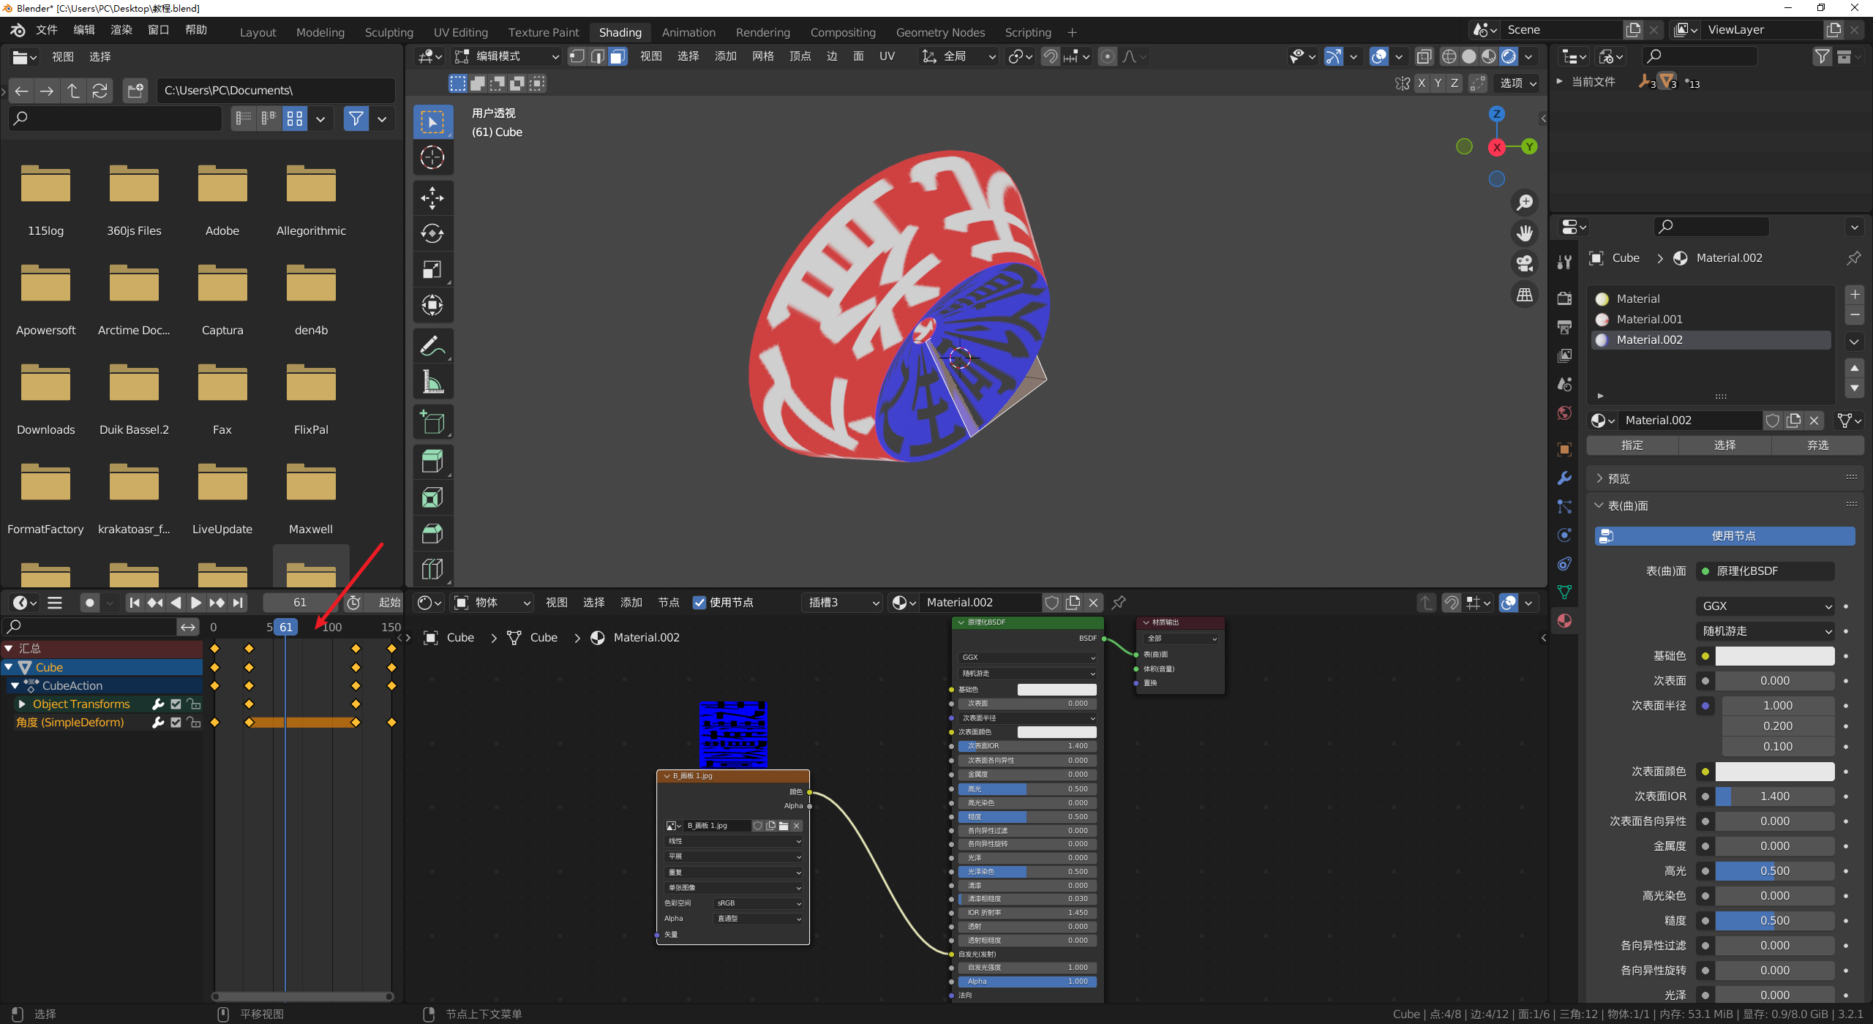1873x1024 pixels.
Task: Open the Modifier properties wrench tab
Action: click(x=1564, y=478)
